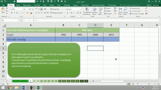
Task: Click Sign in link
Action: 149,5
